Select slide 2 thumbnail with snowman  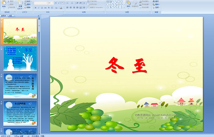point(20,59)
